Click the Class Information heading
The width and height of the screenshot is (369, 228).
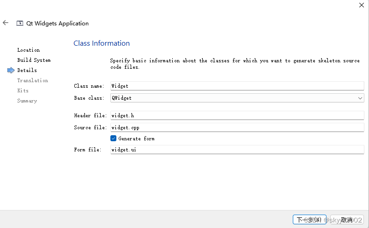click(102, 43)
